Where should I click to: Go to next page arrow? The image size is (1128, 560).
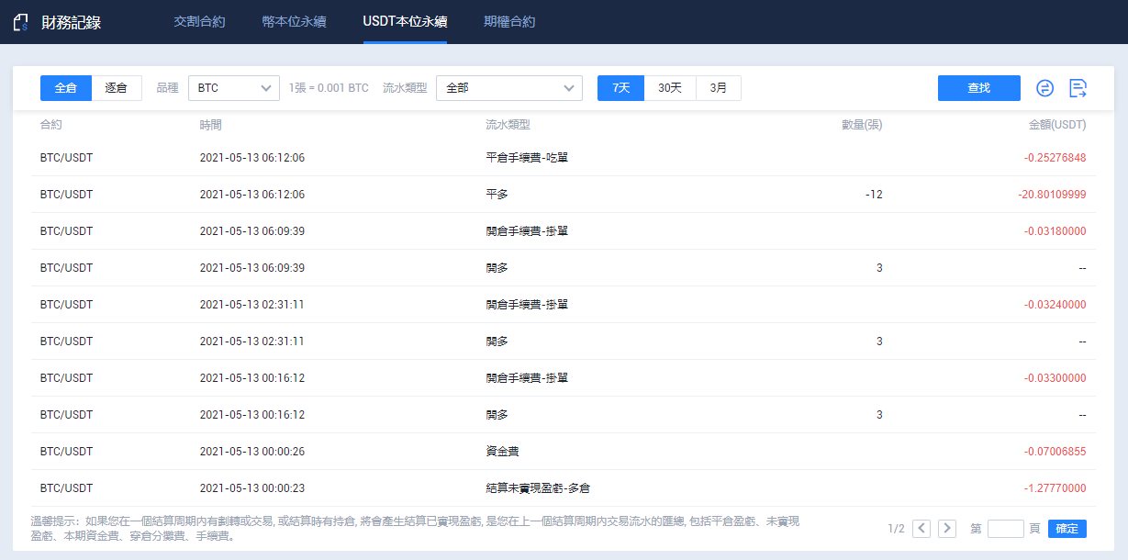click(947, 529)
